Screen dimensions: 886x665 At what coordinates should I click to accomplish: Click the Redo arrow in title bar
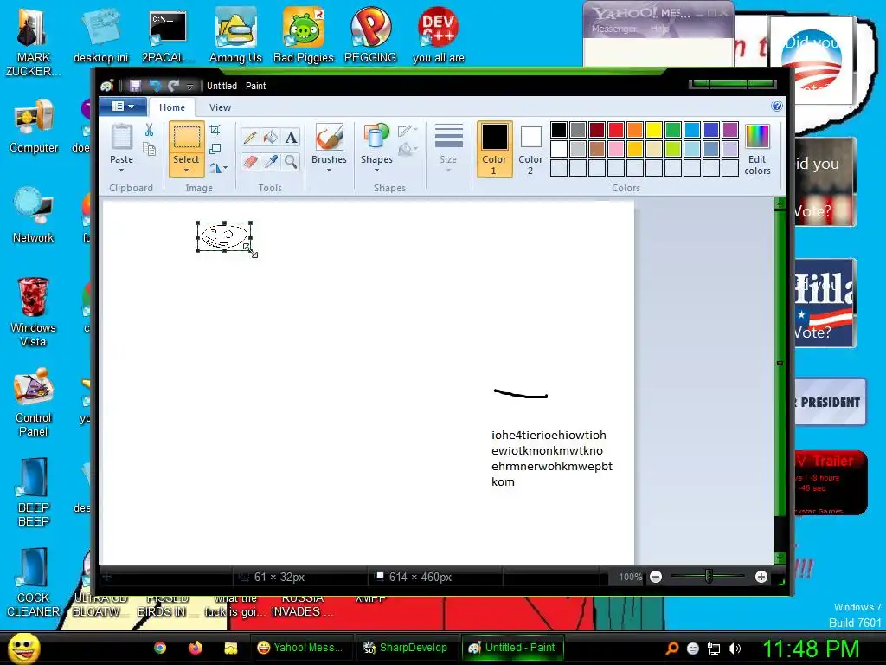tap(173, 86)
